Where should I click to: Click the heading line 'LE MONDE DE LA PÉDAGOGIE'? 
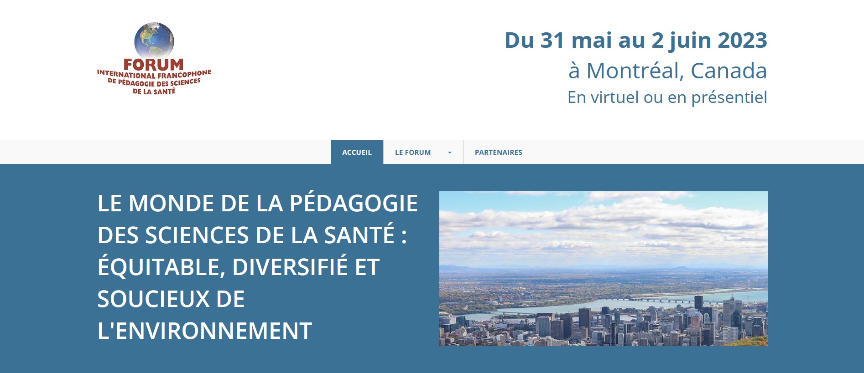click(257, 203)
